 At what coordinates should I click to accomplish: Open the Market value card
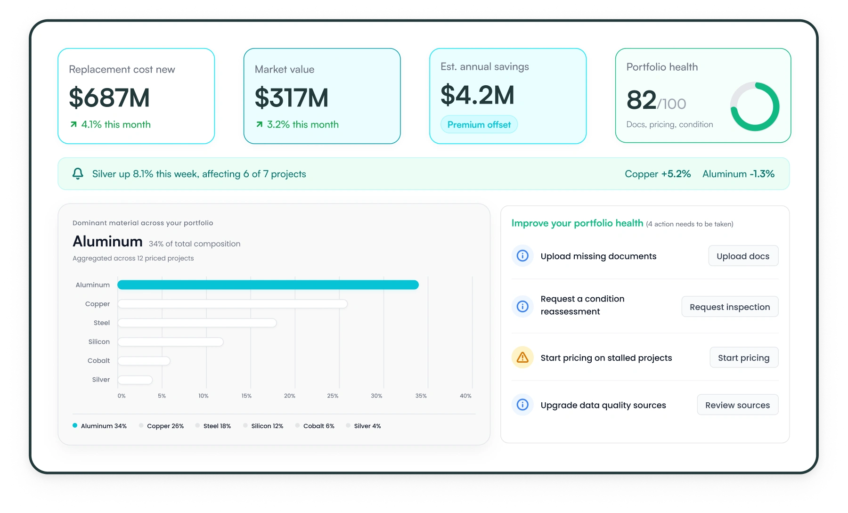coord(322,96)
